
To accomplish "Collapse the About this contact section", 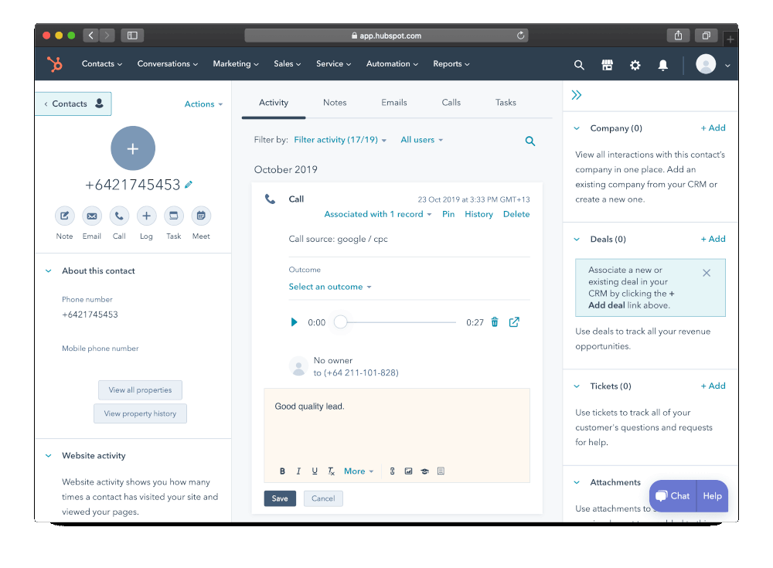I will 48,270.
